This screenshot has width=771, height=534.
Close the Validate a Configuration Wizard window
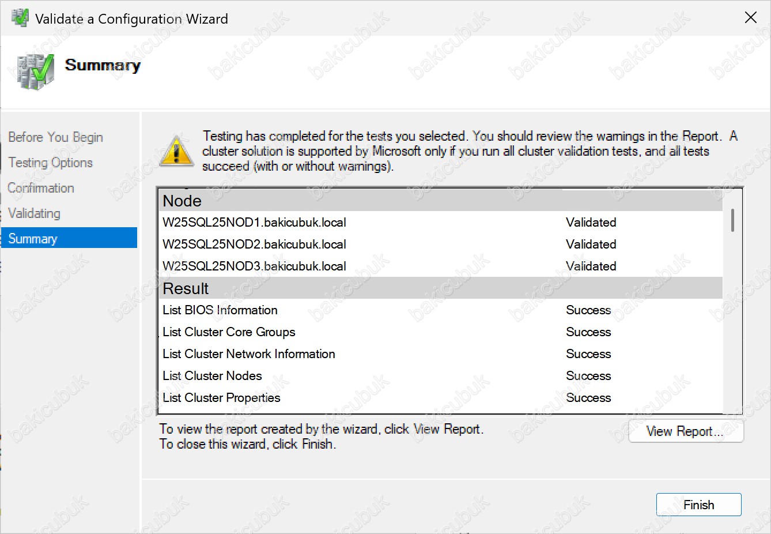750,18
